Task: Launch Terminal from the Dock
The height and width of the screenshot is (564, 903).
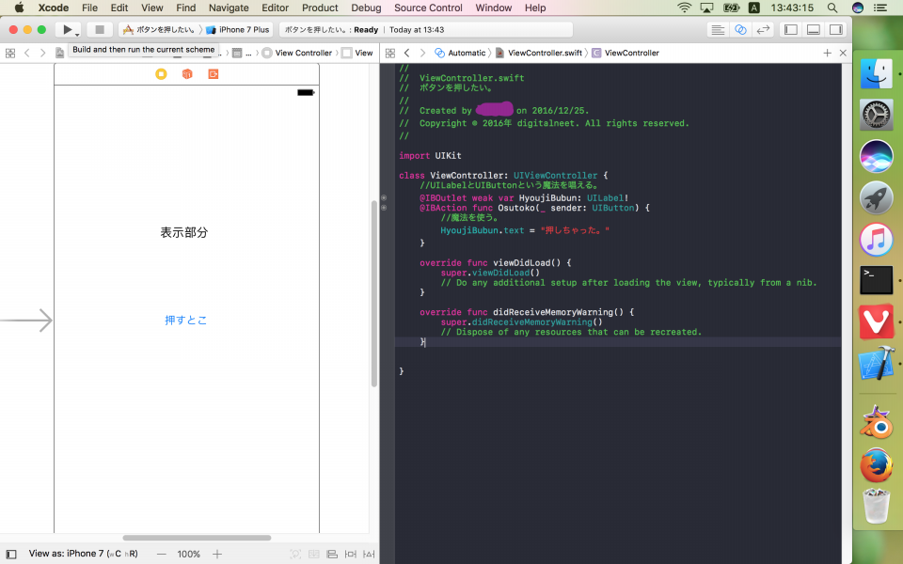Action: 877,280
